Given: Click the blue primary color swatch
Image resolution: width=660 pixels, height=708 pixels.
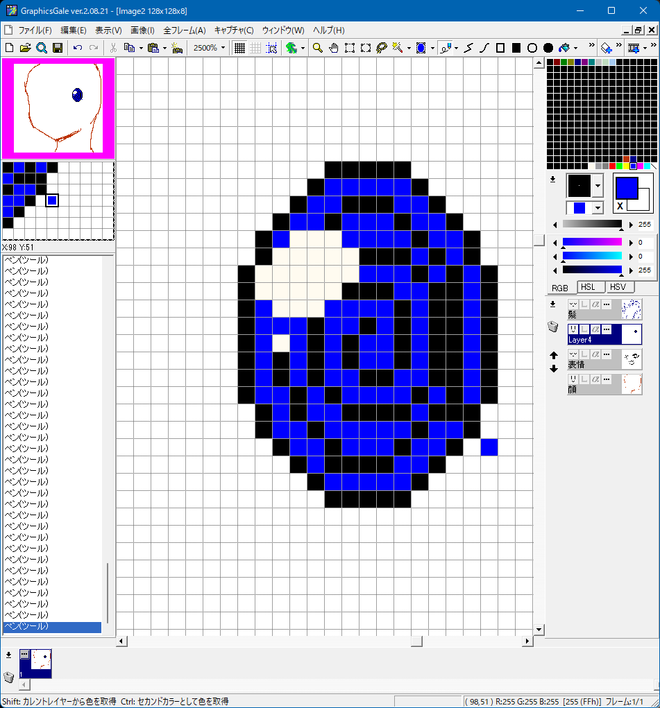Looking at the screenshot, I should point(627,188).
